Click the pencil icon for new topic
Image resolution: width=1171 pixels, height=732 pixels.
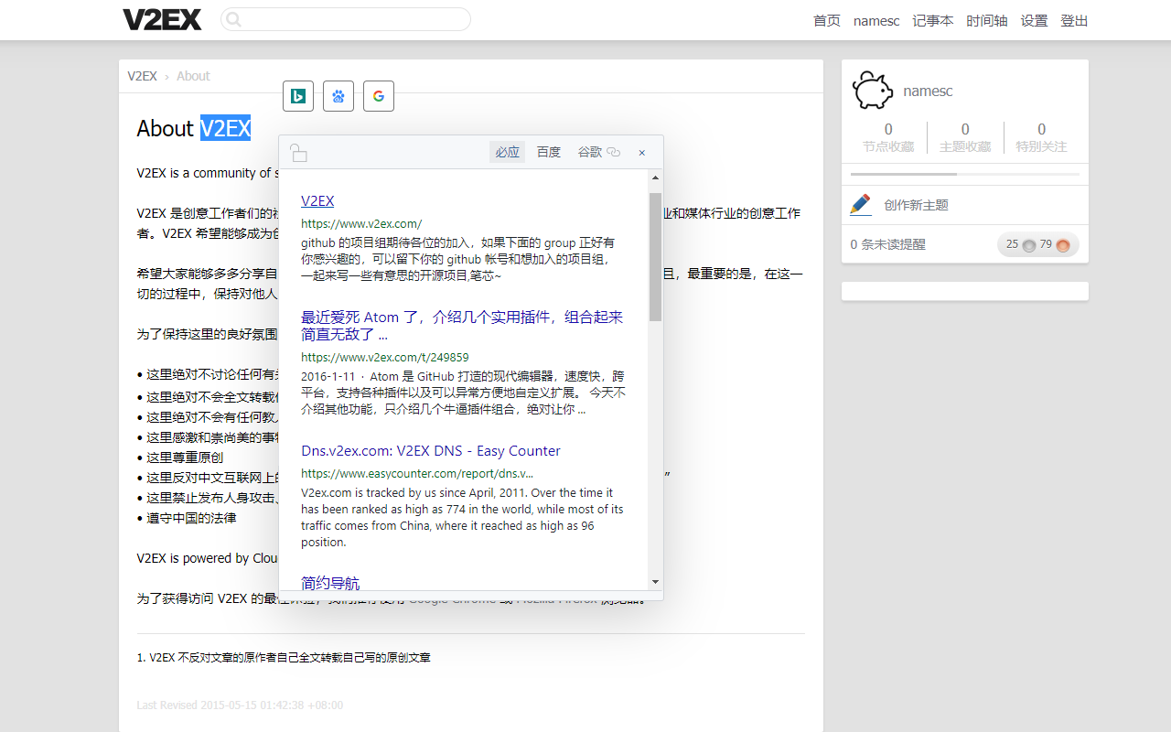(860, 205)
